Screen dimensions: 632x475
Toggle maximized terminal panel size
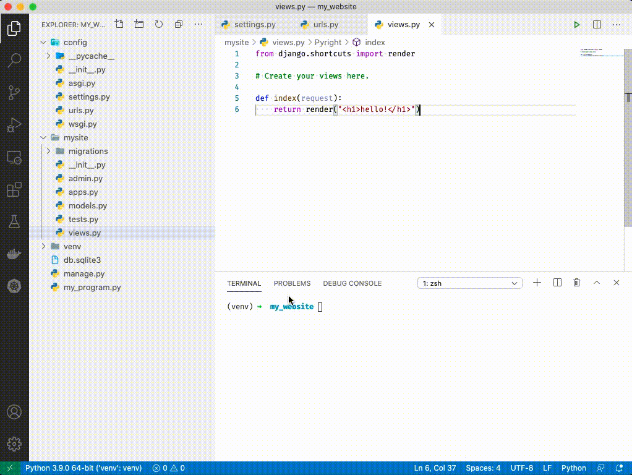click(596, 283)
